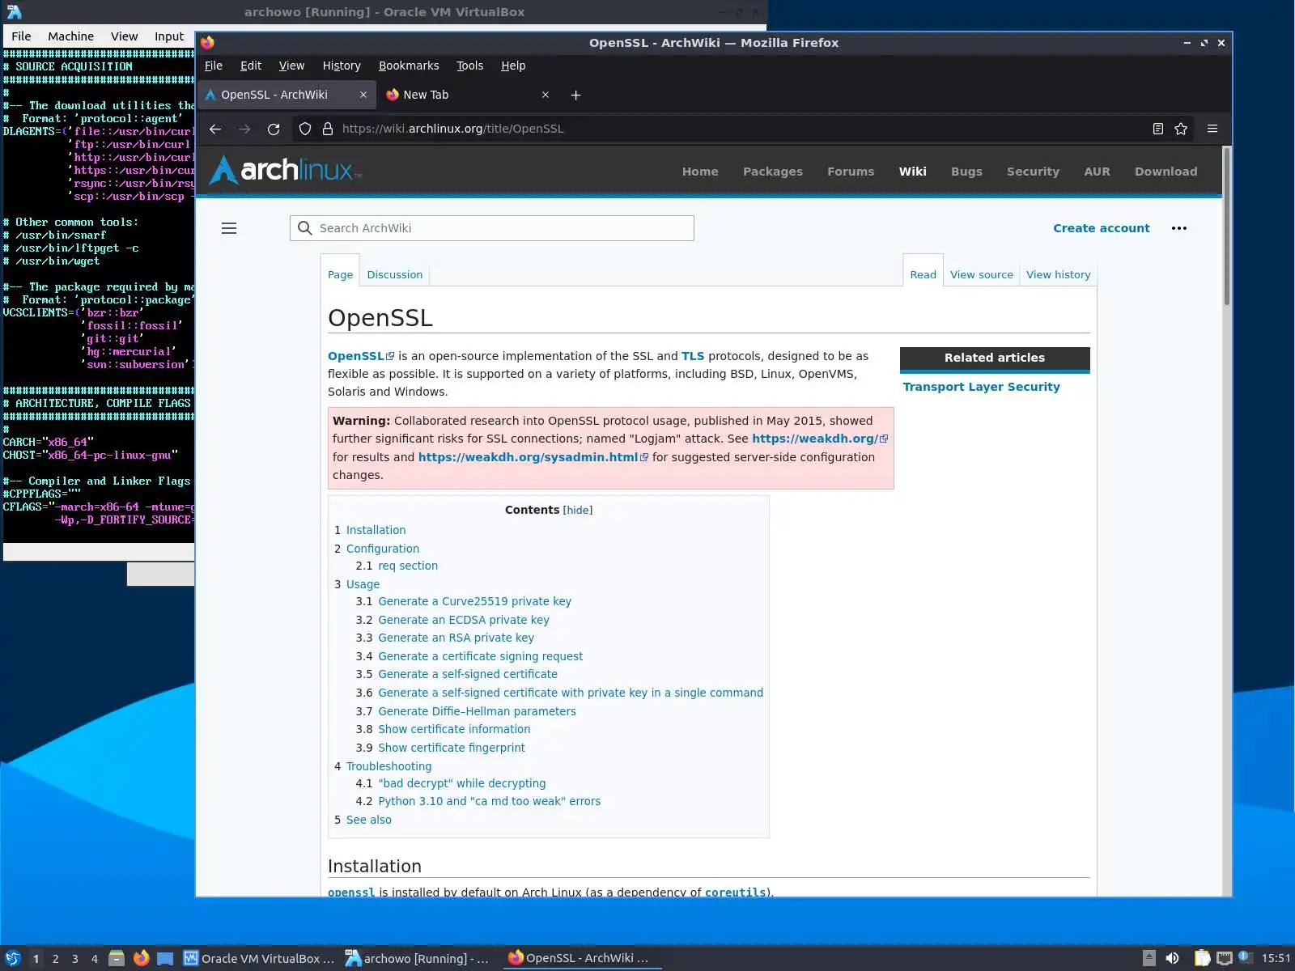Reload the OpenSSL wiki page
This screenshot has height=971, width=1295.
274,129
